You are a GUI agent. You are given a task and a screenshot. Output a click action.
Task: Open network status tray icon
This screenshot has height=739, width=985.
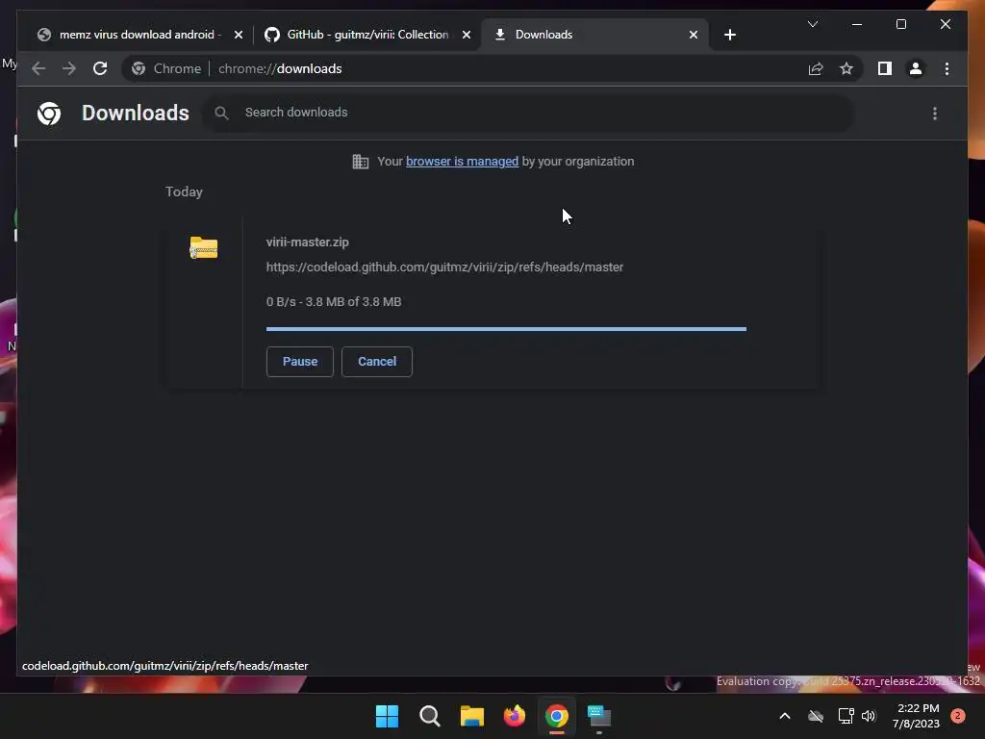coord(846,716)
